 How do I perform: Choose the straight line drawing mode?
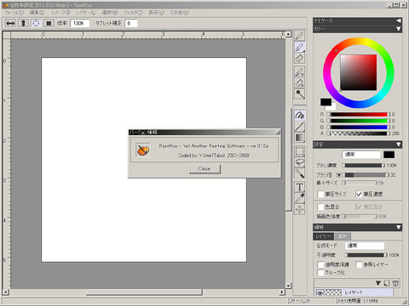tap(300, 127)
